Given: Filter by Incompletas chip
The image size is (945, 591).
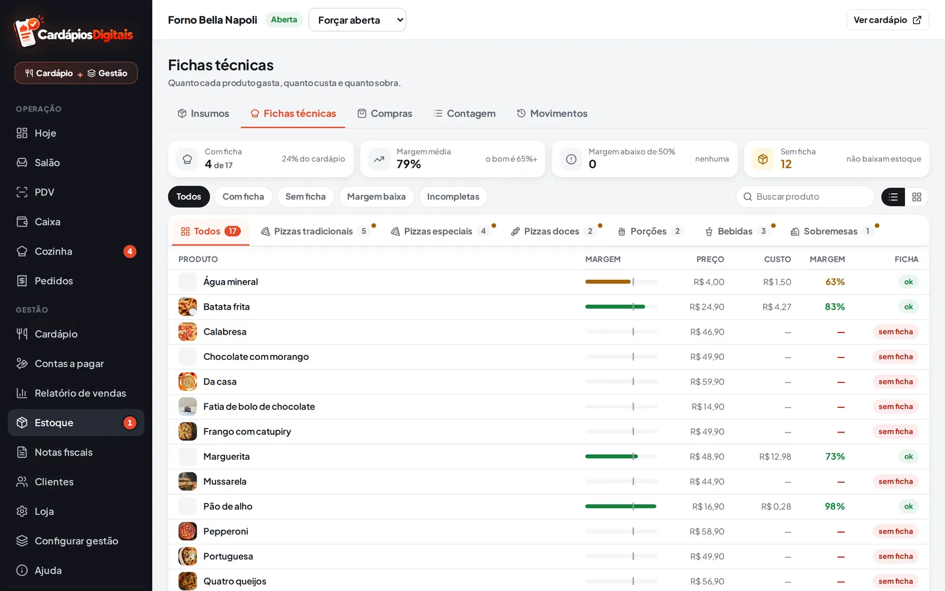Looking at the screenshot, I should click(453, 197).
